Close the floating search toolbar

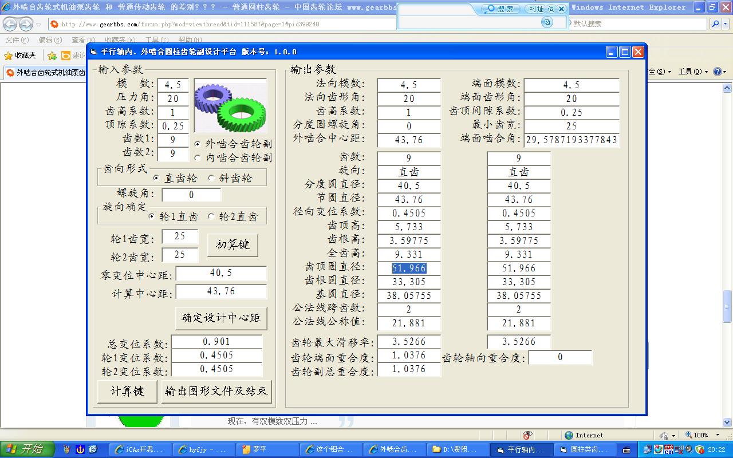pos(562,9)
